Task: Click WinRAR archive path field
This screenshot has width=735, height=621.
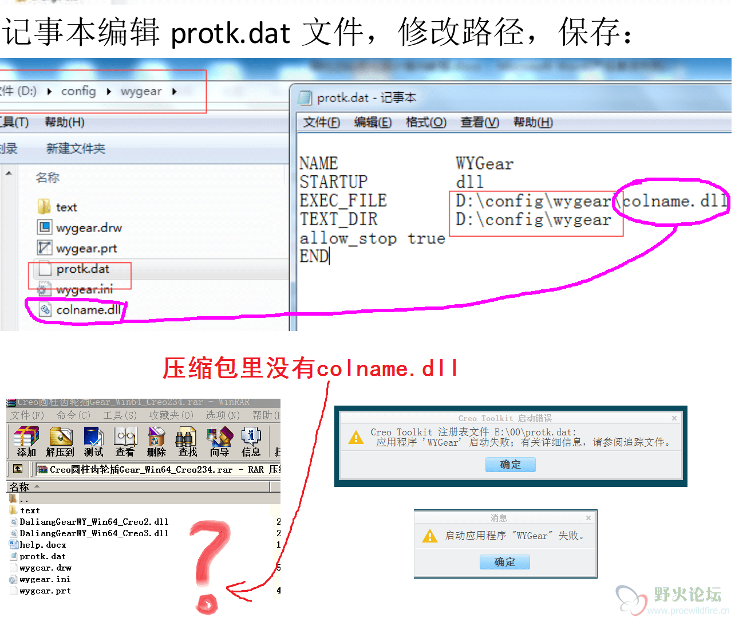Action: (158, 470)
